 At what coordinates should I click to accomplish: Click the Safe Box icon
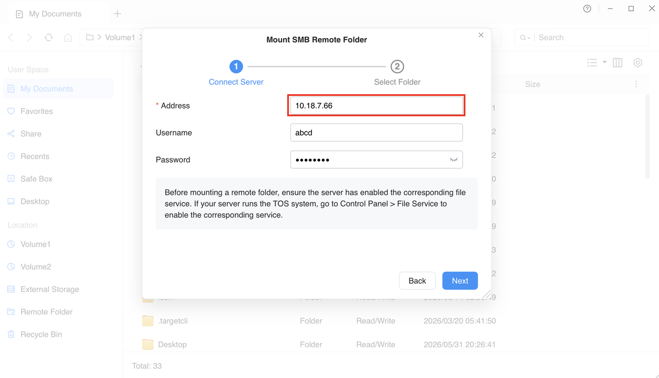pyautogui.click(x=11, y=179)
